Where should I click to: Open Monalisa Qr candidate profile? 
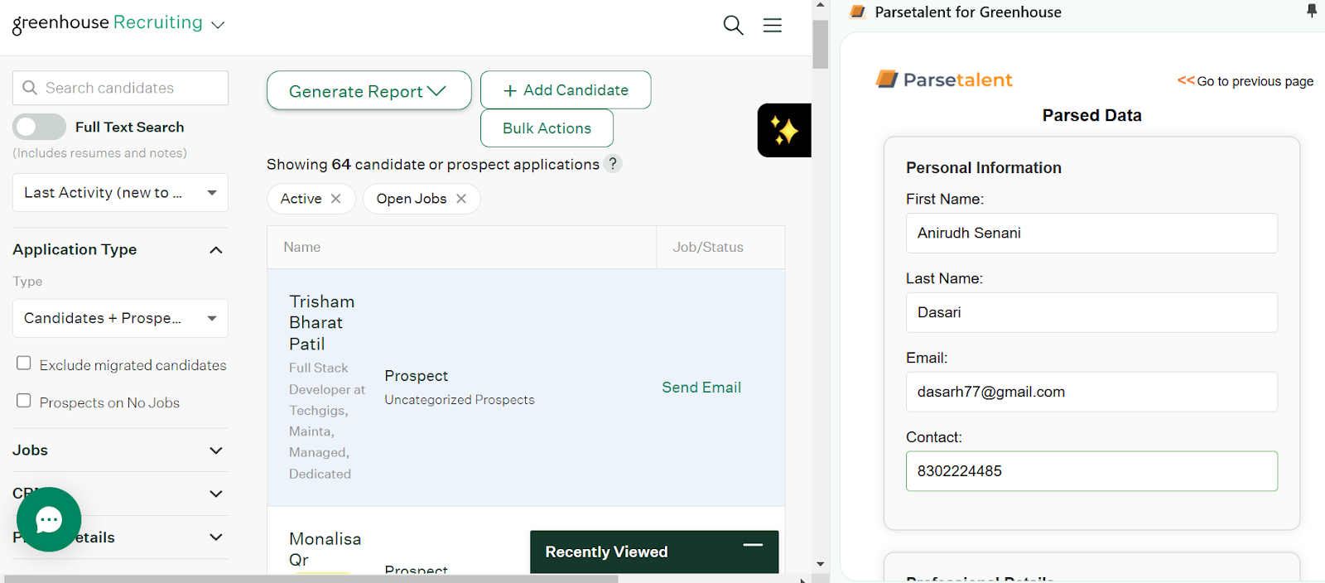(325, 549)
